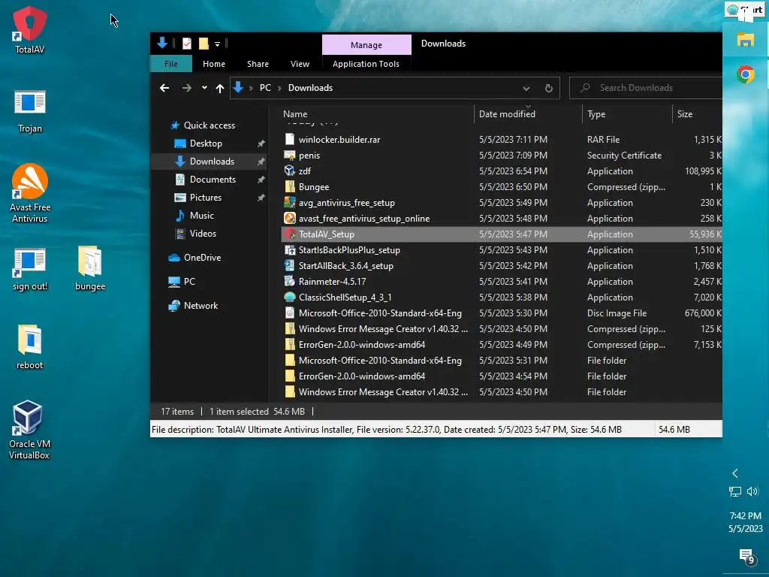Open the TotalAV desktop shortcut
This screenshot has height=577, width=769.
29,29
